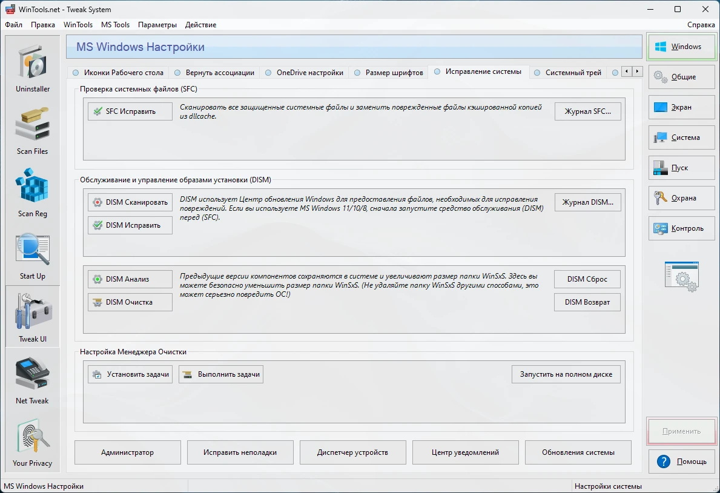Open Обновления системы
The height and width of the screenshot is (493, 720).
[x=578, y=452]
